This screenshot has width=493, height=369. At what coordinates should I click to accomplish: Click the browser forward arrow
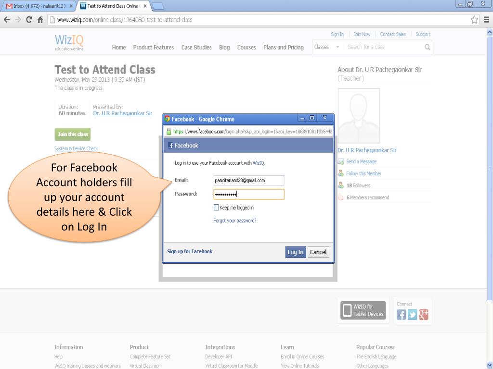(x=18, y=20)
